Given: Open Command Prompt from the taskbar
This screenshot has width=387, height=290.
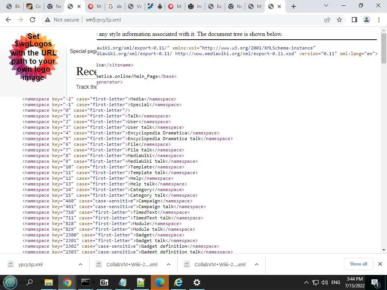Looking at the screenshot, I should click(x=85, y=282).
